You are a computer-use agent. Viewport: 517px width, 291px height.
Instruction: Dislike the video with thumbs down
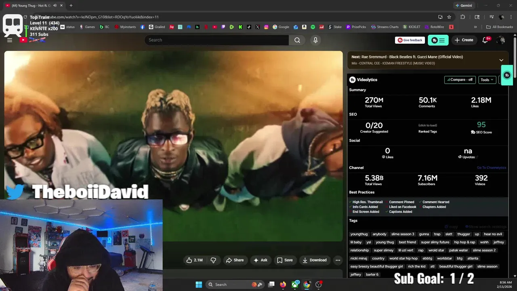click(213, 260)
